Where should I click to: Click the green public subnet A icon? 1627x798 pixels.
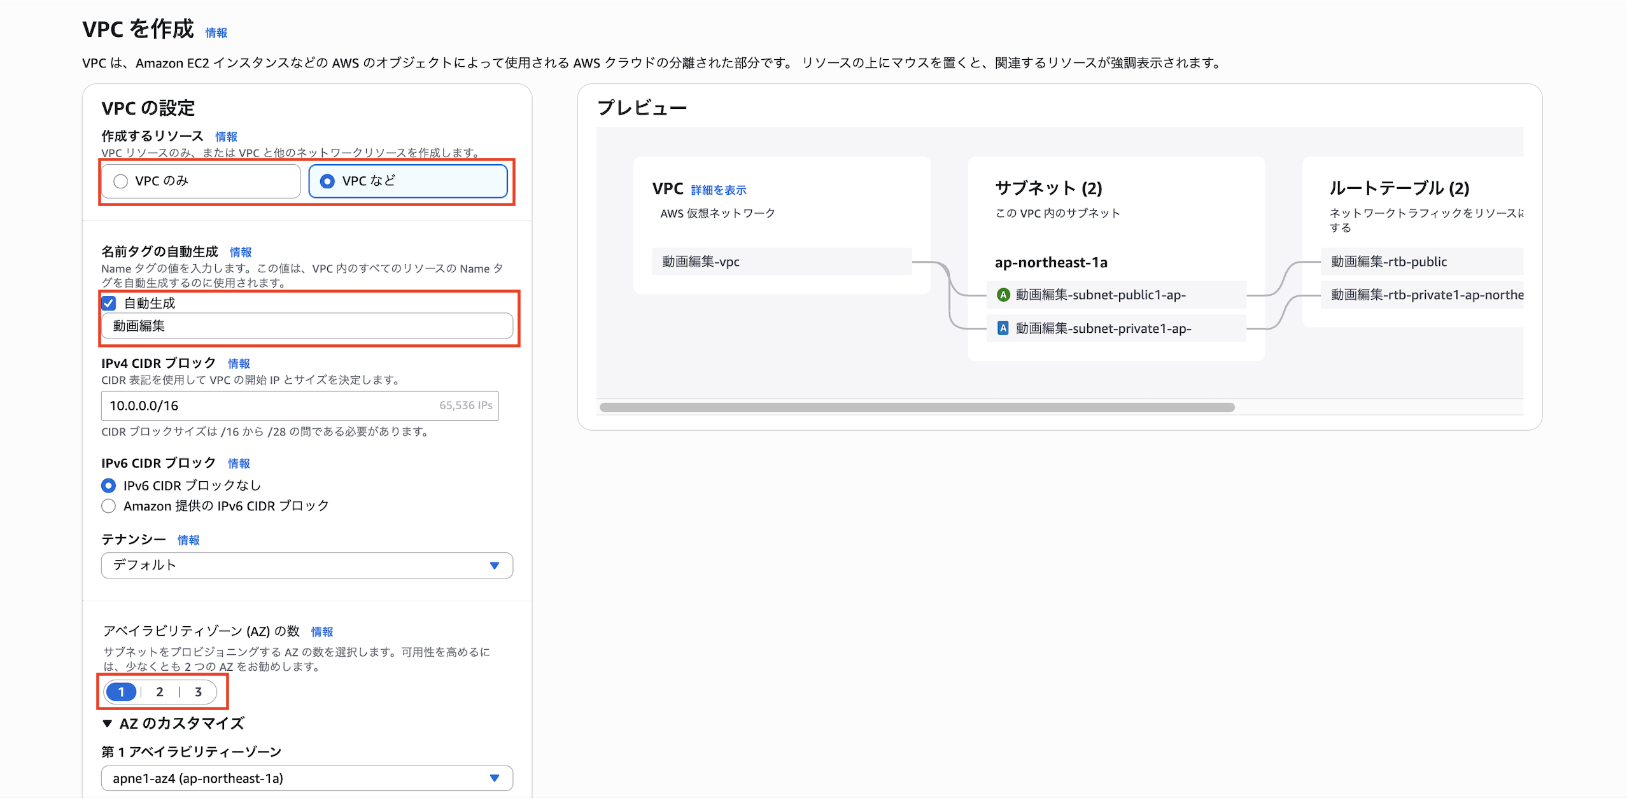coord(1003,295)
